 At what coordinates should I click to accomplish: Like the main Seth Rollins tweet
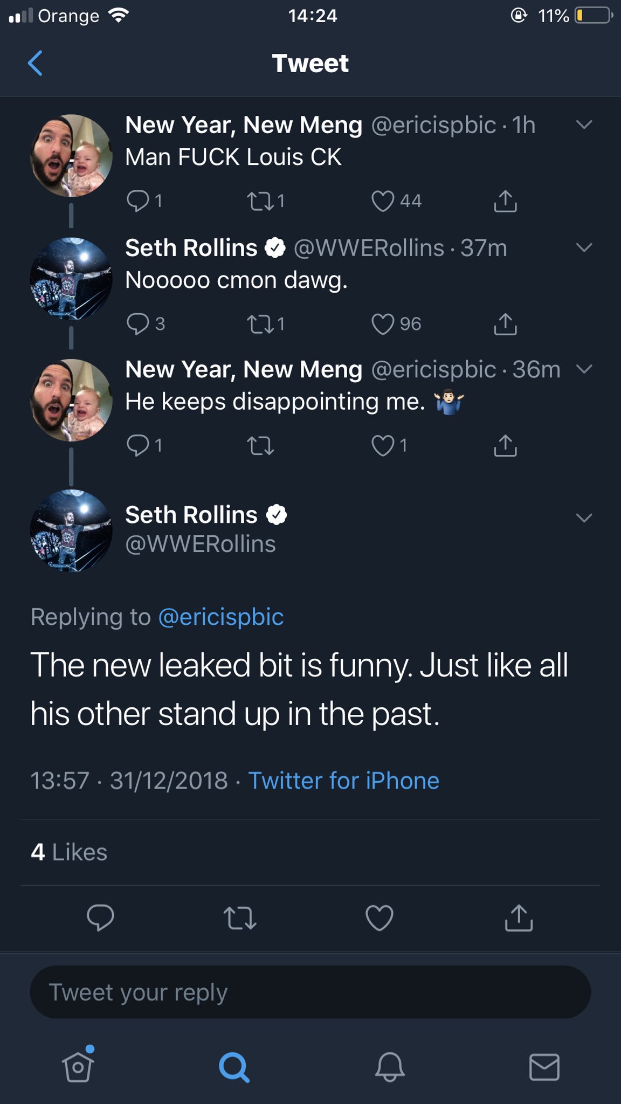pos(379,917)
